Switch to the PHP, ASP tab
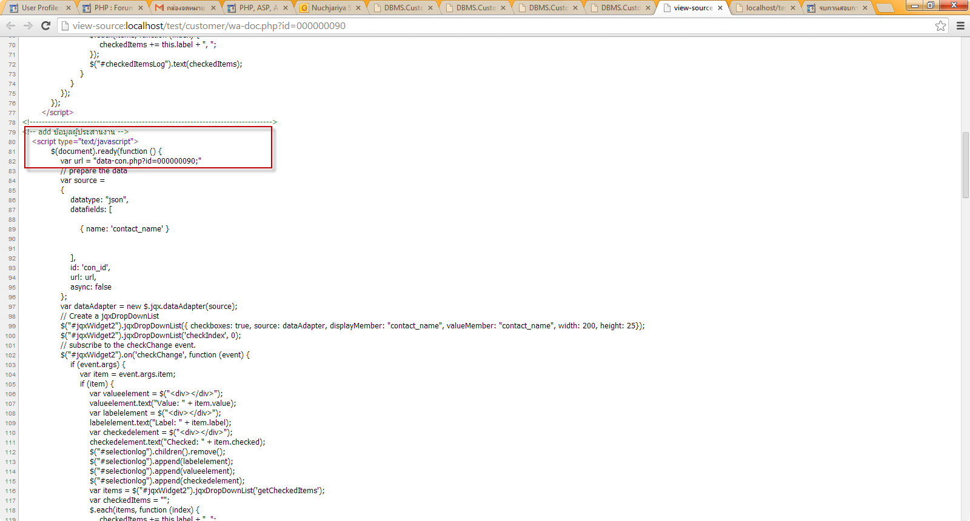 [x=258, y=8]
